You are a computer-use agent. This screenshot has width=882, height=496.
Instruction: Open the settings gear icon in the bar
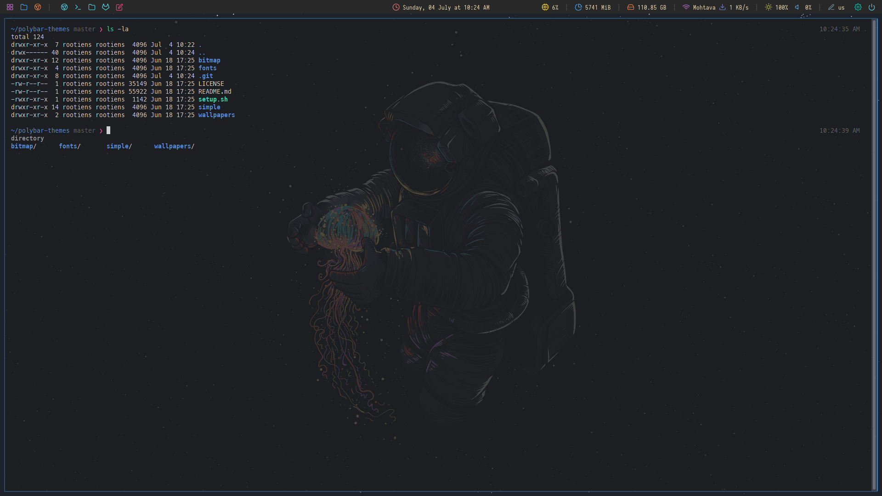[858, 7]
